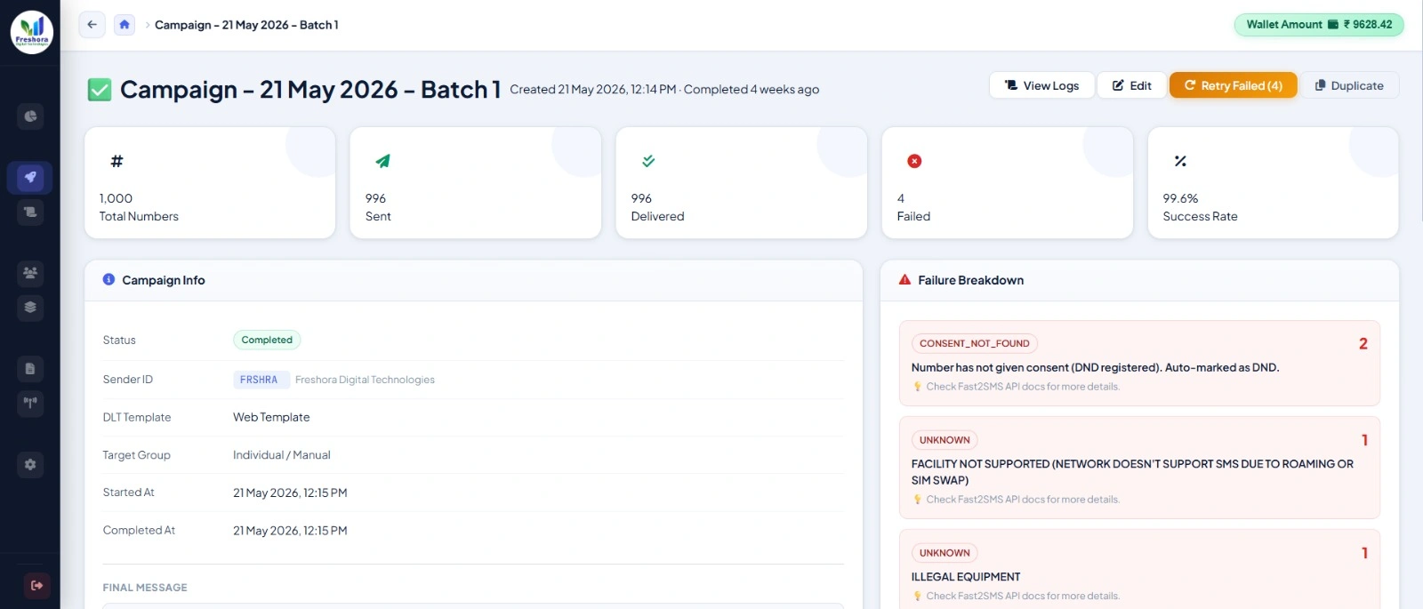Open the settings gear sidebar icon
The image size is (1423, 609).
pyautogui.click(x=30, y=464)
